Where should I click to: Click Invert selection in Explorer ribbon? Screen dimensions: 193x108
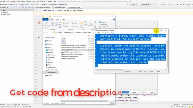pos(104,27)
